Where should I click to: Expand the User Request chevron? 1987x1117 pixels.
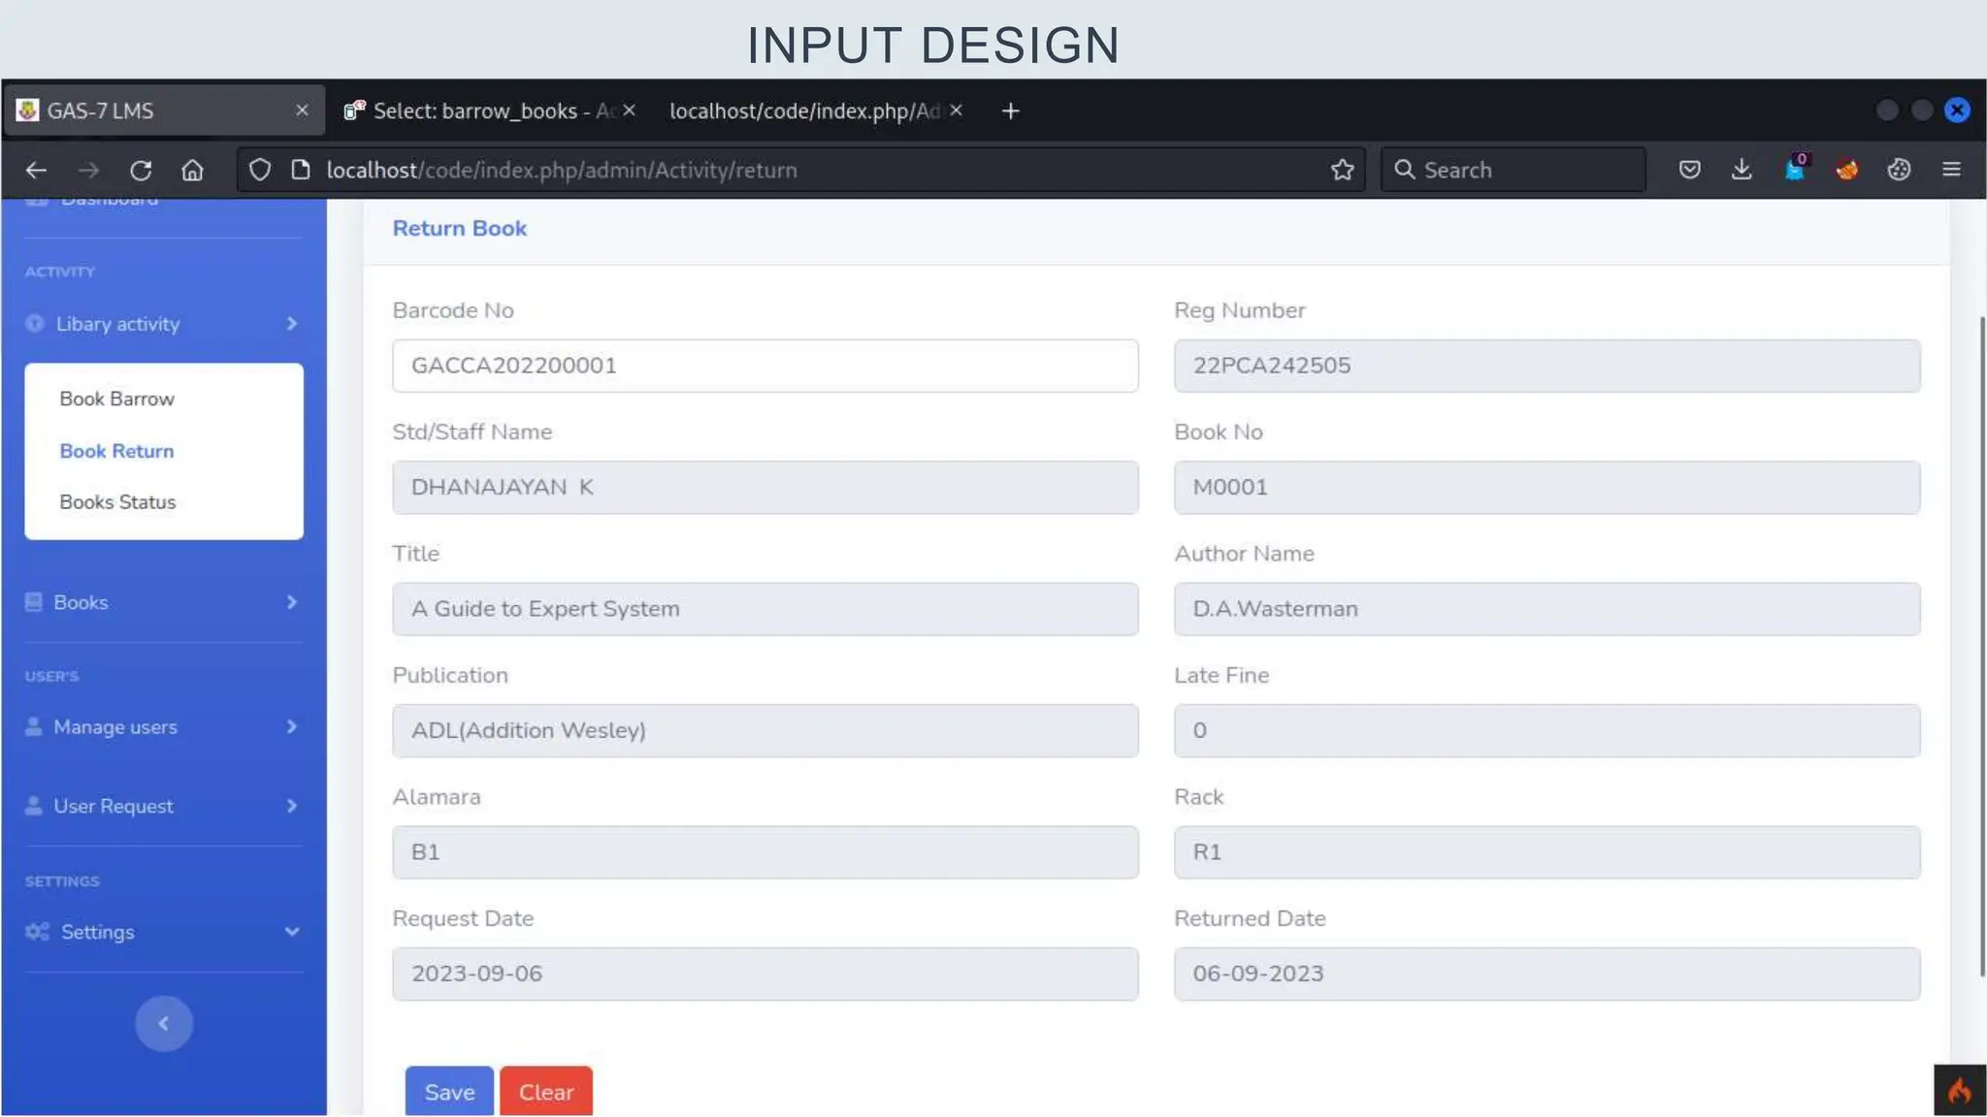tap(292, 806)
